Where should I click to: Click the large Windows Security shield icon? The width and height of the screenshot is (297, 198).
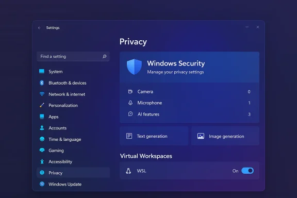click(134, 67)
